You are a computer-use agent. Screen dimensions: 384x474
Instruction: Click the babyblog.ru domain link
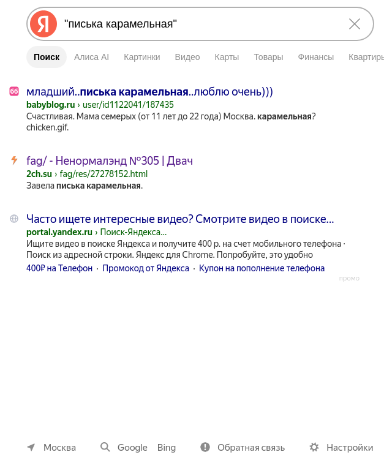[x=50, y=105]
